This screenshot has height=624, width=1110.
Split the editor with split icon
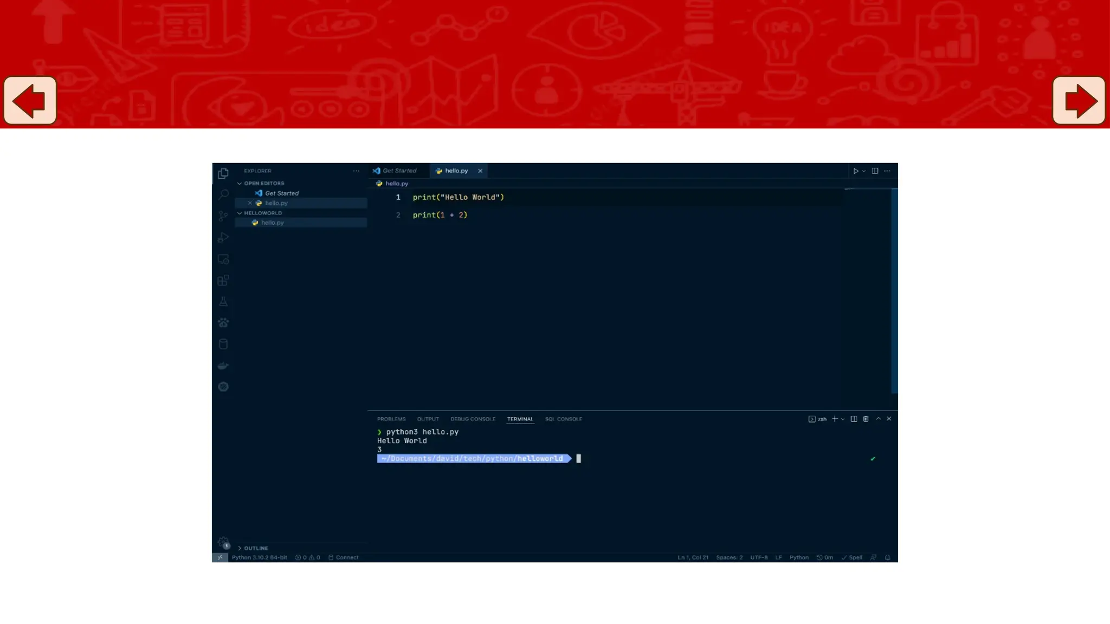(875, 171)
